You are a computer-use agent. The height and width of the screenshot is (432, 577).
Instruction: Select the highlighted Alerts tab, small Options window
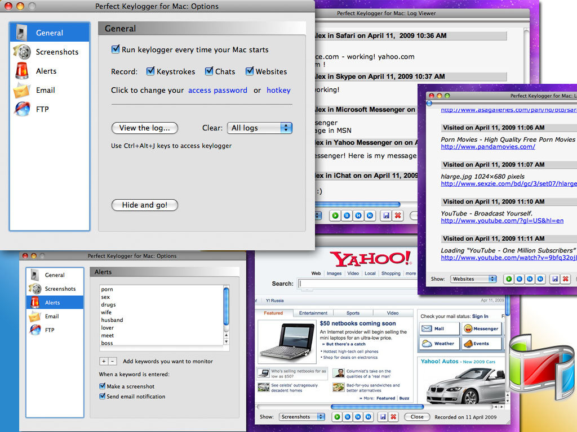(55, 302)
